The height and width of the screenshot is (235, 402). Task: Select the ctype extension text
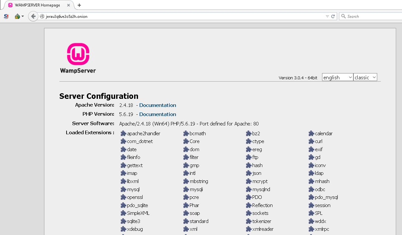point(258,141)
